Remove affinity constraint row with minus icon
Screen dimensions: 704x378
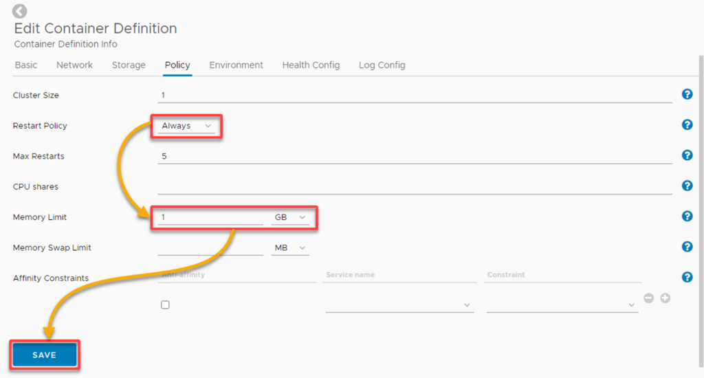649,298
